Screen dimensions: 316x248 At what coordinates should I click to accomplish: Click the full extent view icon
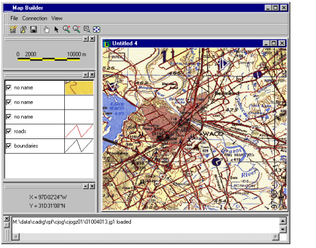[x=96, y=29]
